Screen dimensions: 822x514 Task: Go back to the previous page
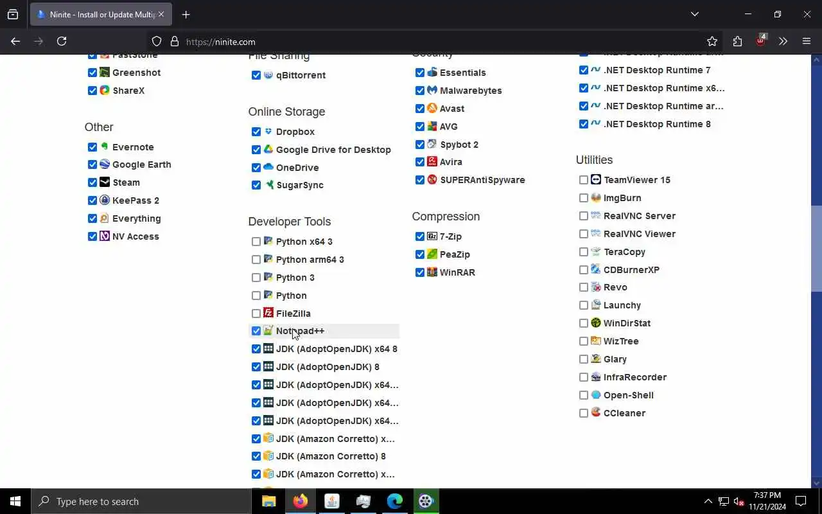[x=15, y=41]
